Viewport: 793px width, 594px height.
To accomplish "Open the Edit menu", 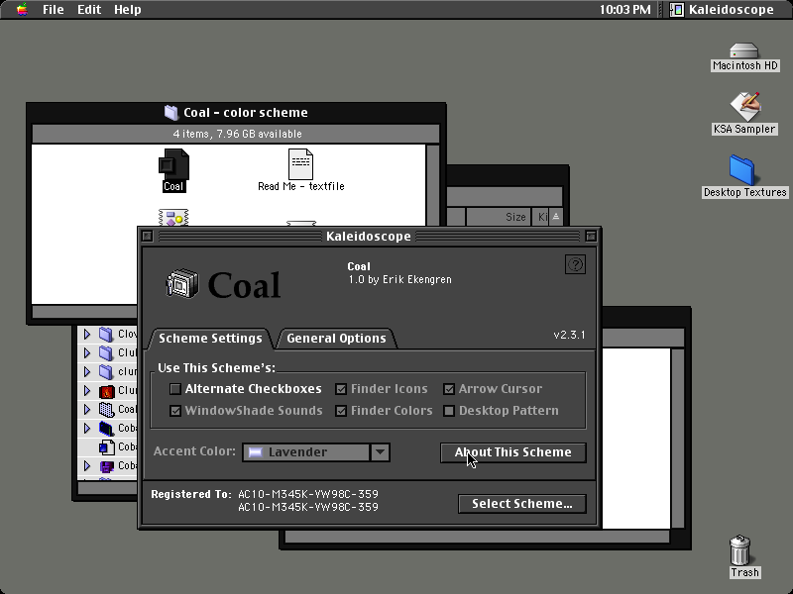I will click(x=89, y=10).
